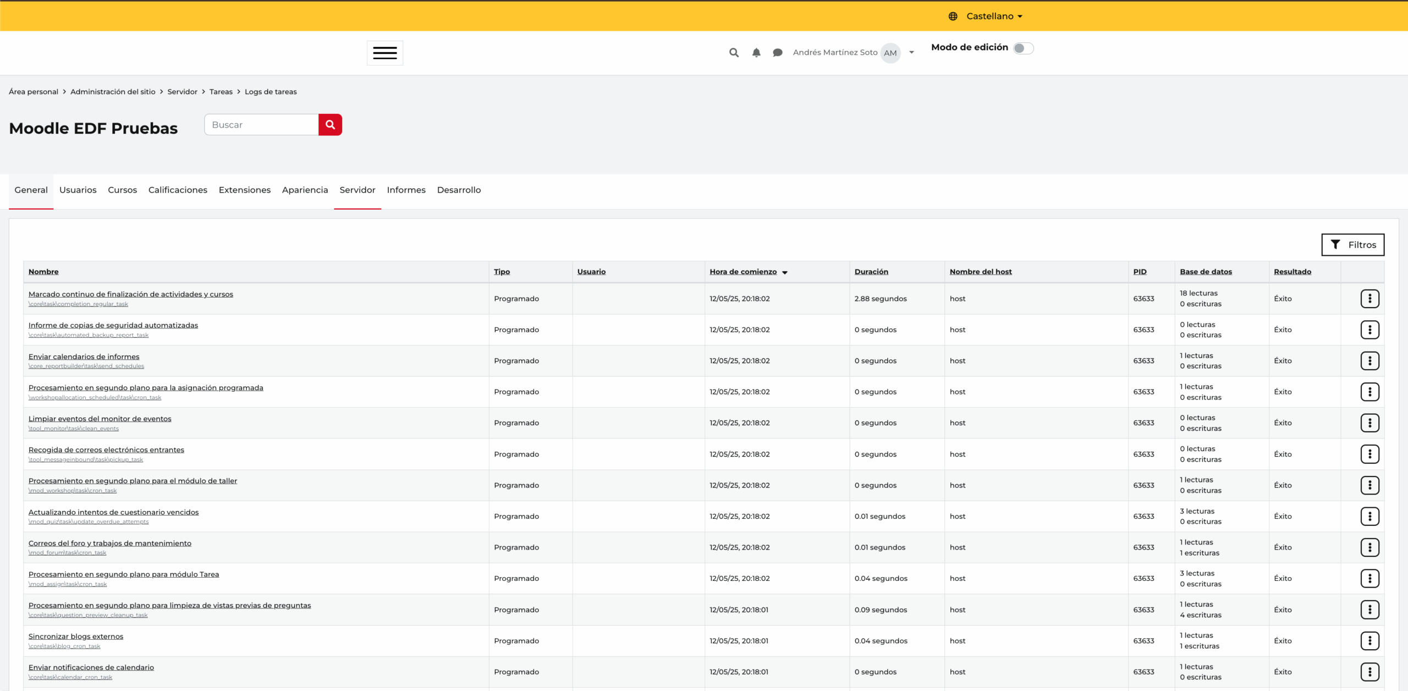The image size is (1408, 691).
Task: Open Sincronizar blogs externos link
Action: [76, 637]
